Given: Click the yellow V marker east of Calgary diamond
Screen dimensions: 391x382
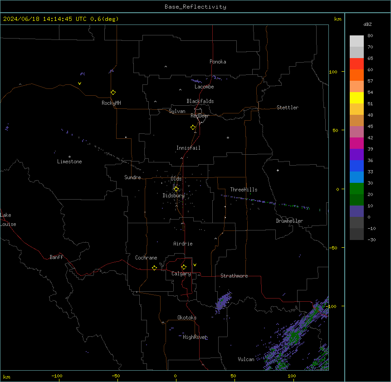Looking at the screenshot, I should [x=195, y=265].
